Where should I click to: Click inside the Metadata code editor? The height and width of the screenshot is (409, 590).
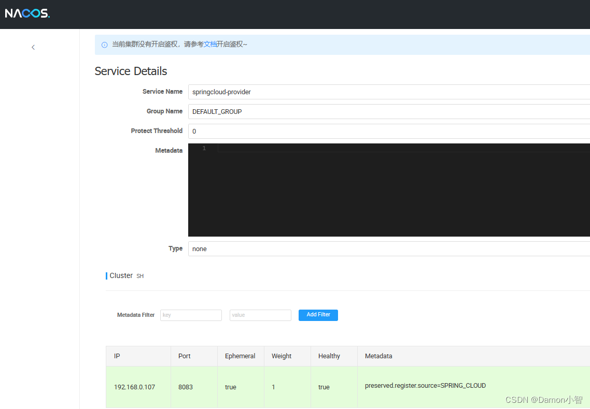coord(389,189)
